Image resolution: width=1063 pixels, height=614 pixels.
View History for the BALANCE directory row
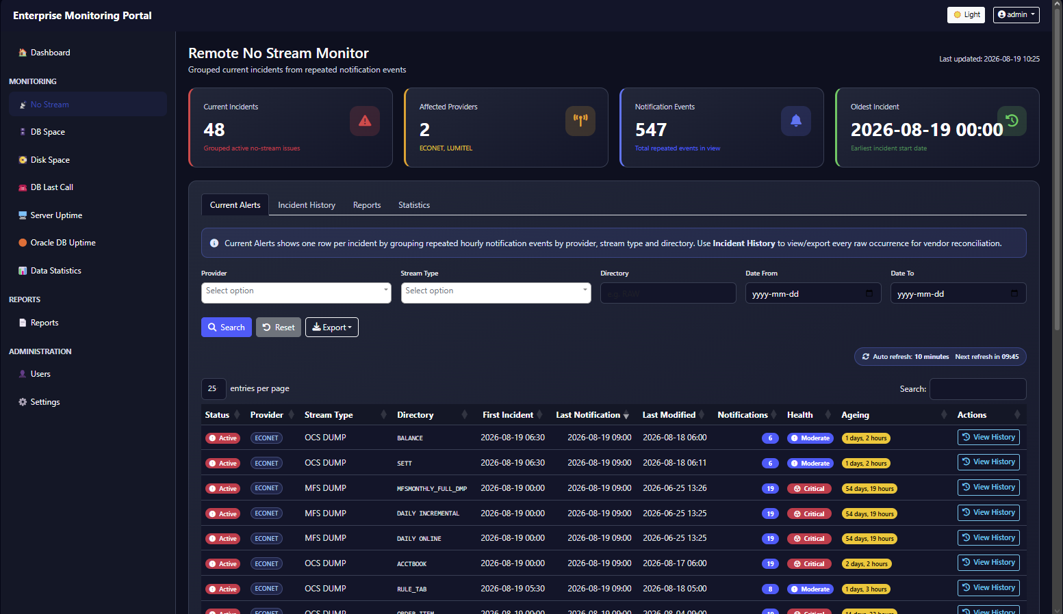[988, 438]
